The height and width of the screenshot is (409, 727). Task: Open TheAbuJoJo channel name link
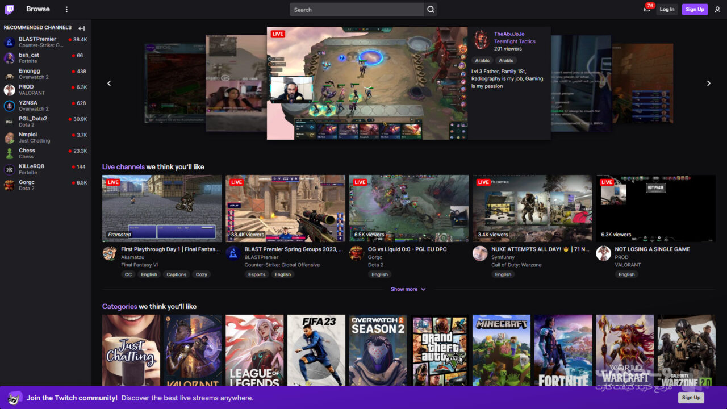tap(509, 34)
